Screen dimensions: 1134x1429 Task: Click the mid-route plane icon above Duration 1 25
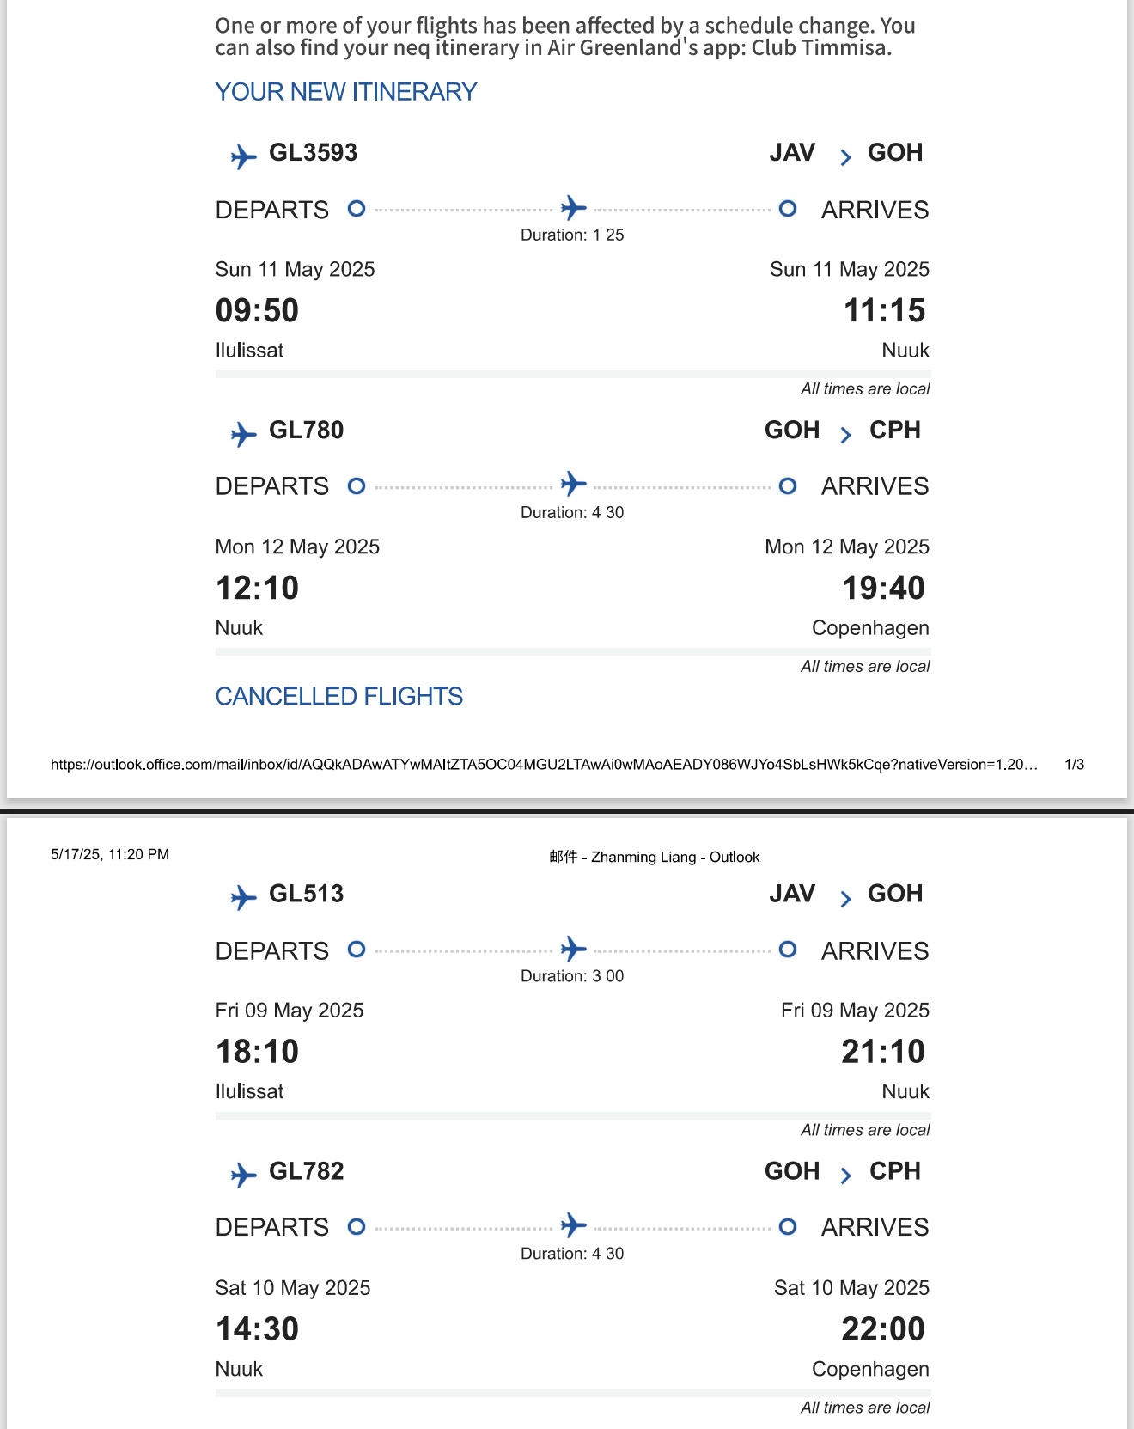(573, 208)
